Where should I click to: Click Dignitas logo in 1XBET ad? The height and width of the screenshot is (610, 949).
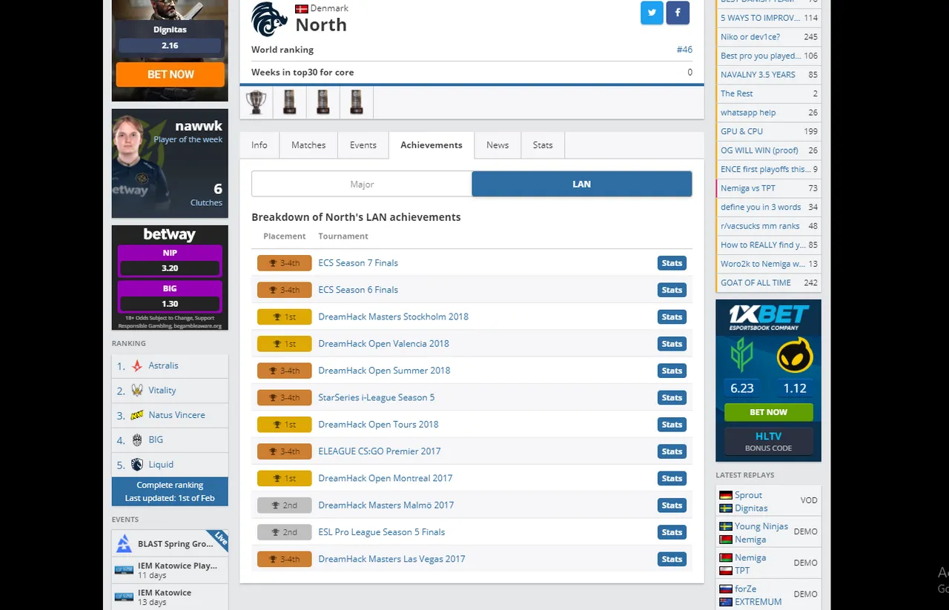click(x=795, y=357)
